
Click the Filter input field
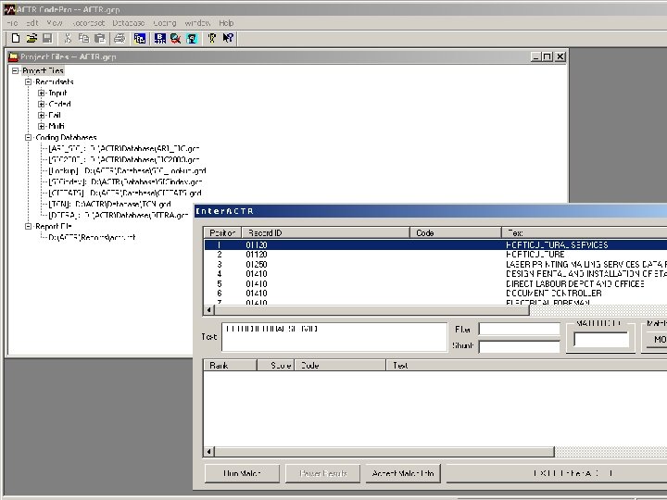(519, 329)
